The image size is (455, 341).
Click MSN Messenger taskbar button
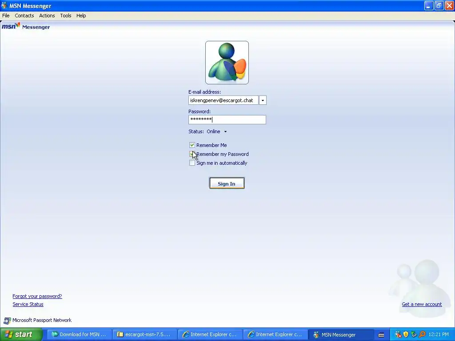[341, 335]
